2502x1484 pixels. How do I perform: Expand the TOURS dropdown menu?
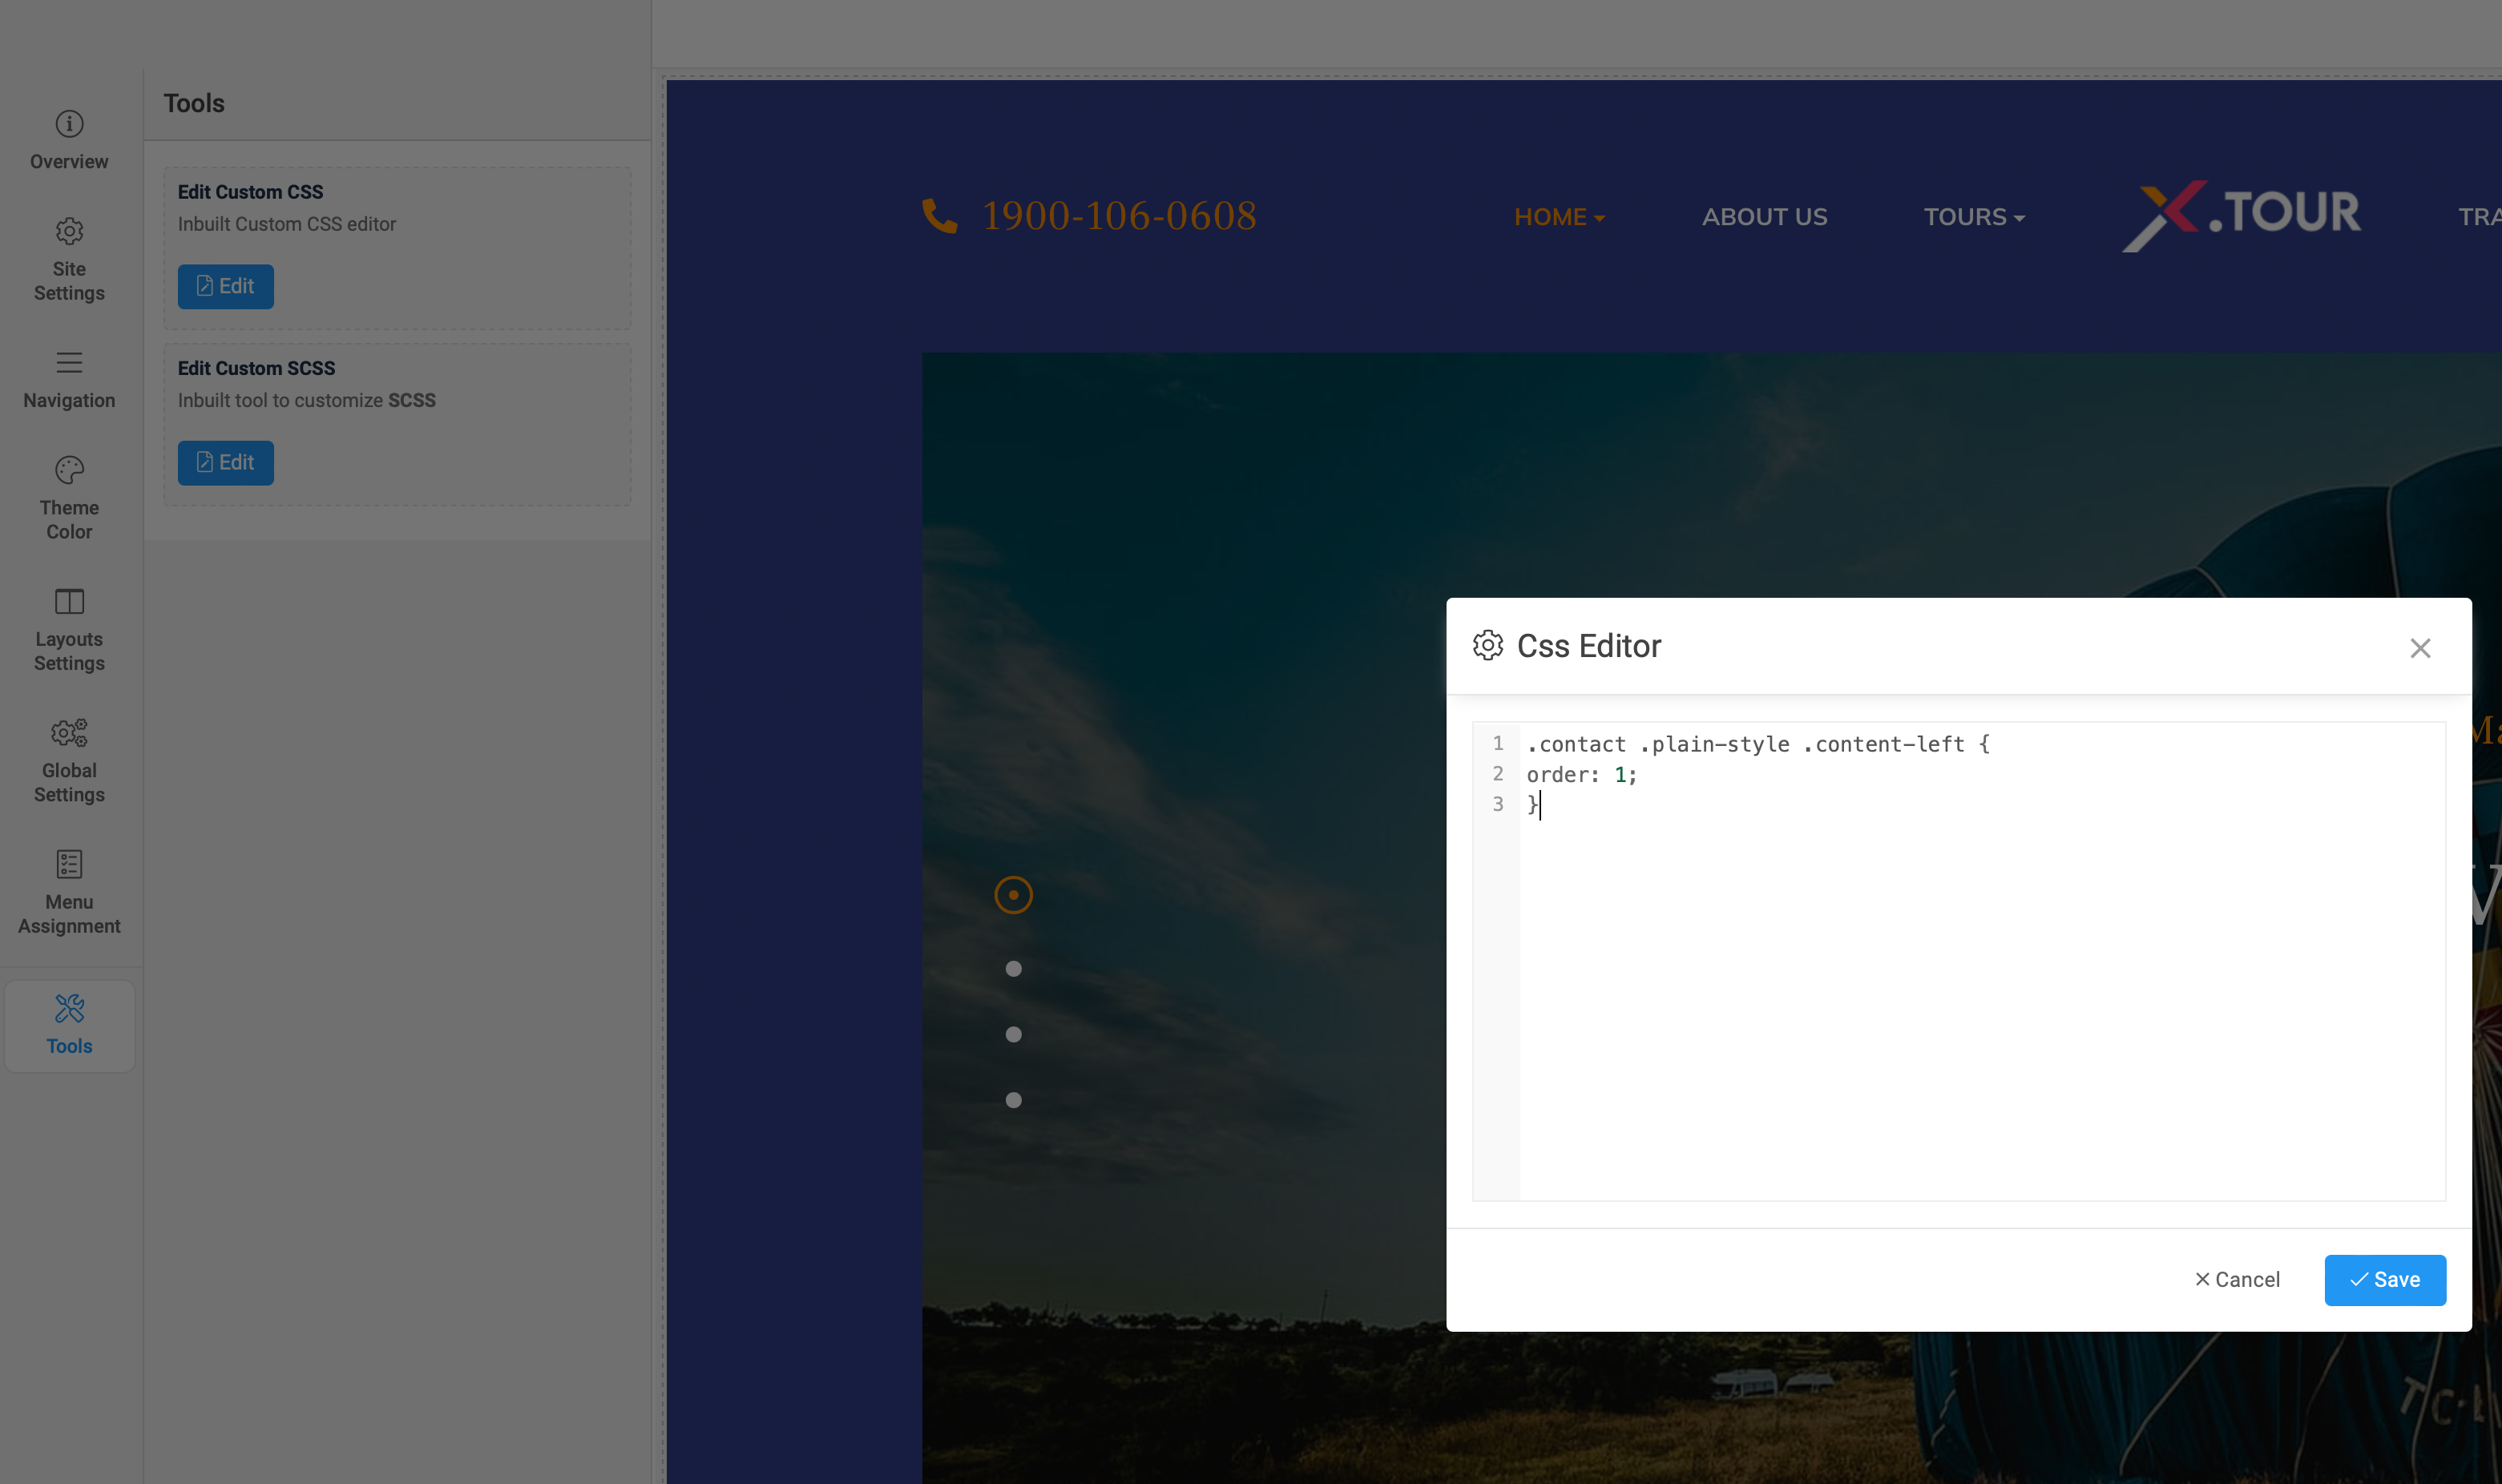tap(1973, 217)
